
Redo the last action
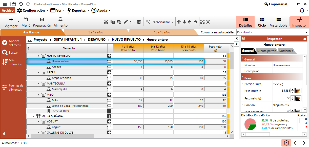[28, 4]
